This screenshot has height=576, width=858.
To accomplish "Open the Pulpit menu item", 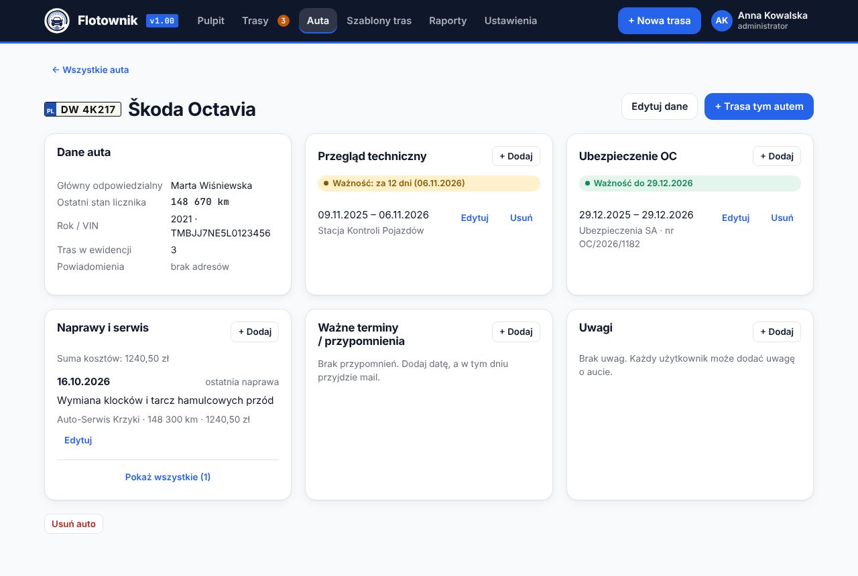I will coord(211,21).
